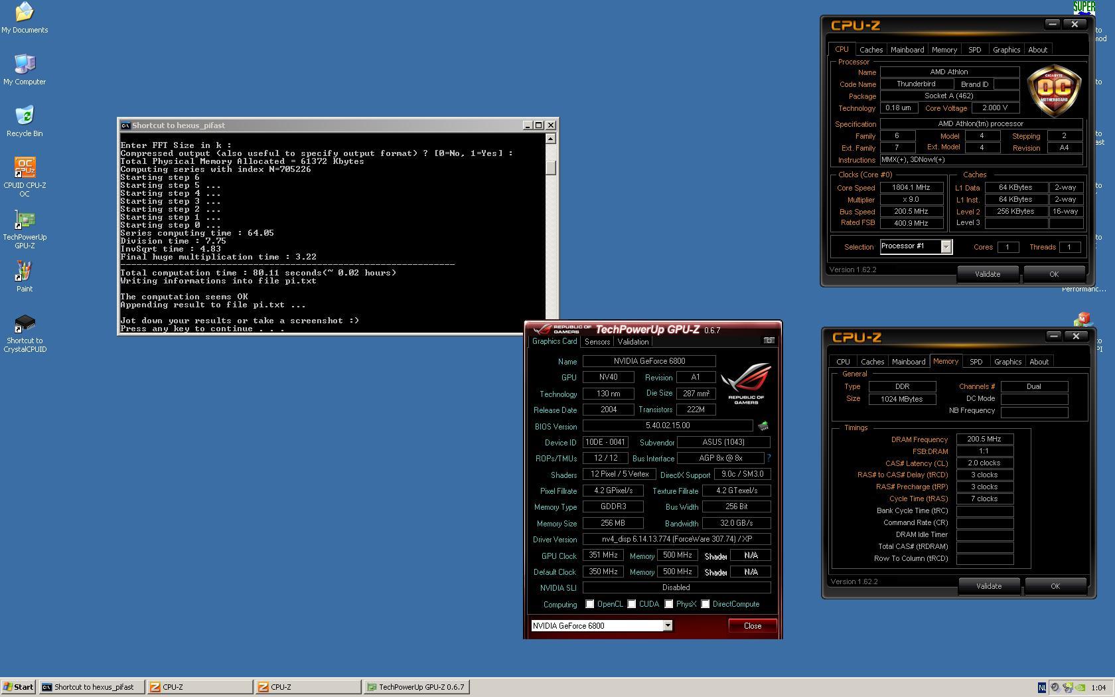Open the NVIDIA GeForce 6800 card dropdown
This screenshot has width=1115, height=697.
point(667,625)
